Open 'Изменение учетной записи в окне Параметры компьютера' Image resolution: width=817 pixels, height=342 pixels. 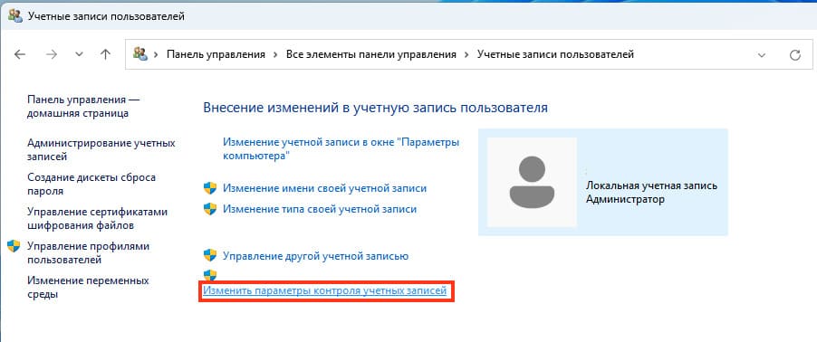341,149
